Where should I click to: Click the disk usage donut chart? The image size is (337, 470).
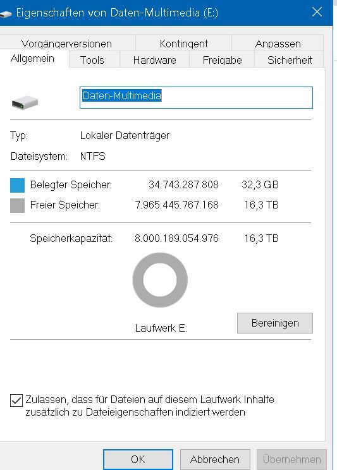[160, 280]
